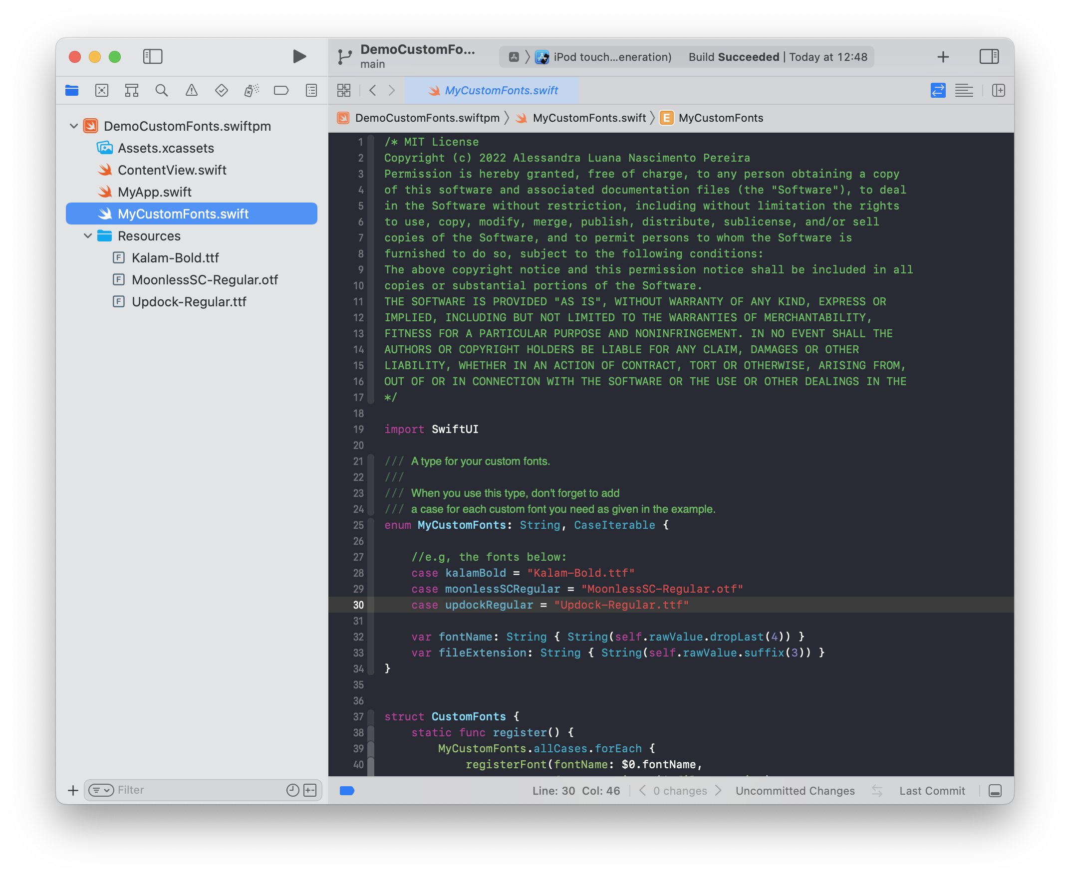Click the related items grid icon
1070x878 pixels.
pyautogui.click(x=344, y=90)
